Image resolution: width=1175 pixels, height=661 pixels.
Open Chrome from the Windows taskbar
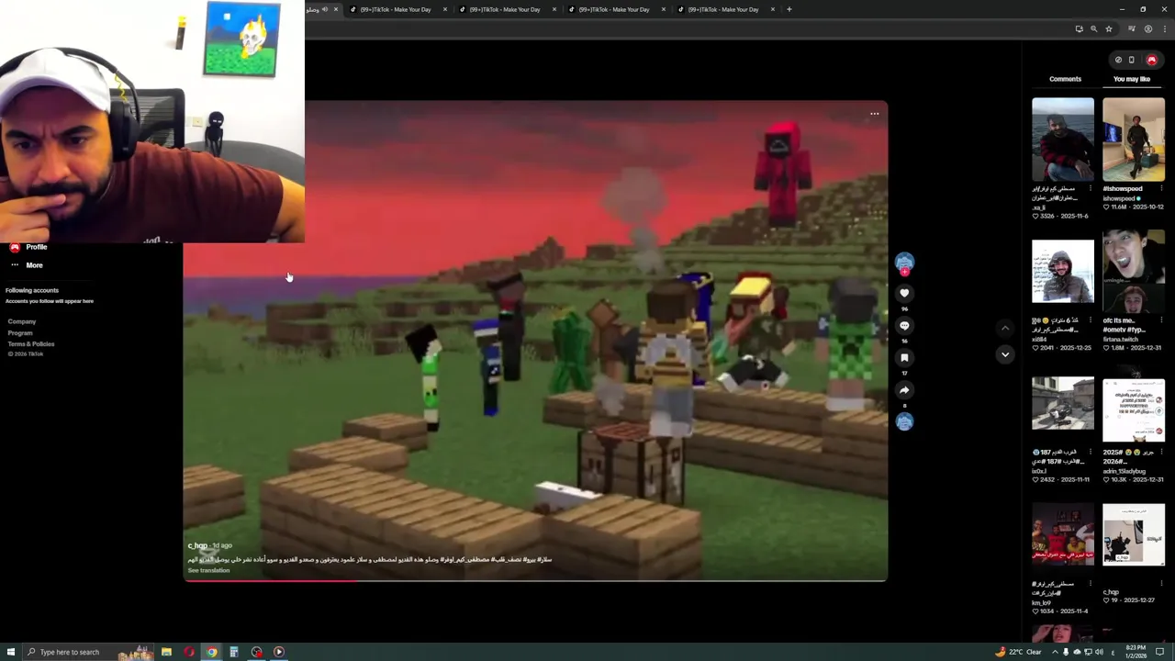click(x=211, y=652)
